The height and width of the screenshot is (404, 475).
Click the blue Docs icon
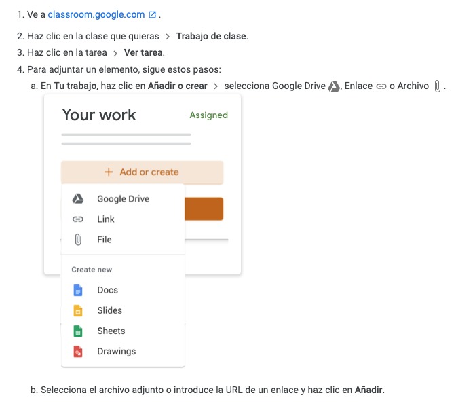(x=78, y=290)
